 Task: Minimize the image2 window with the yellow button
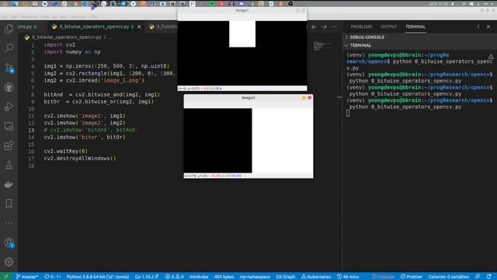coord(304,97)
